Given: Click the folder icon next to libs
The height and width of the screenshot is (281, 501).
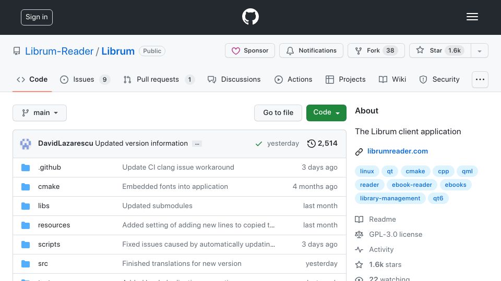Looking at the screenshot, I should tap(26, 206).
